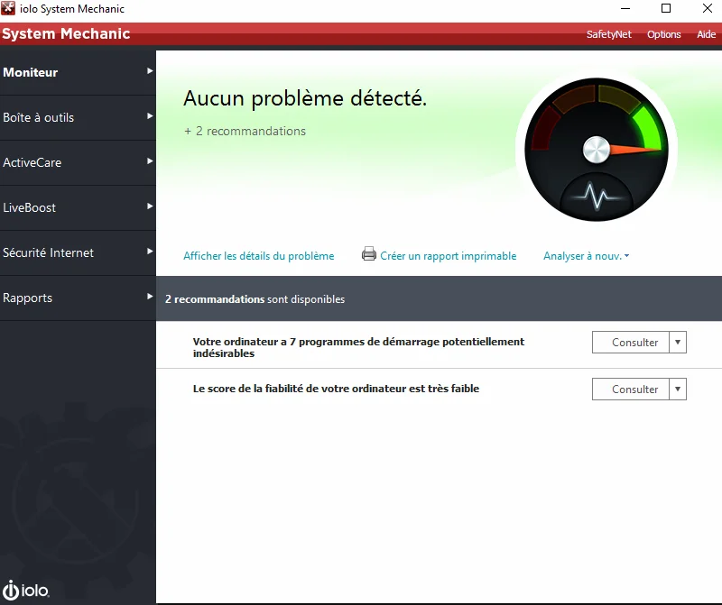
Task: Open the Sécurité Internet section
Action: pyautogui.click(x=78, y=253)
